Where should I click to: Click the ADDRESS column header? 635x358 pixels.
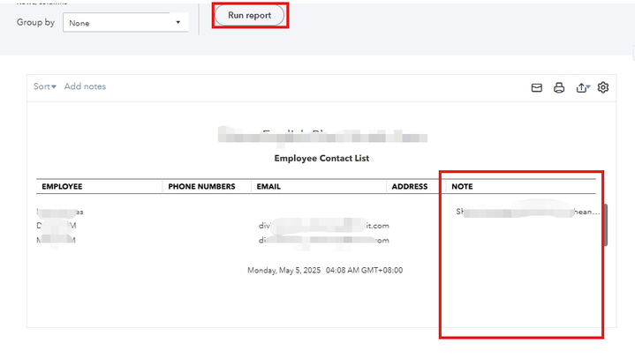(410, 187)
